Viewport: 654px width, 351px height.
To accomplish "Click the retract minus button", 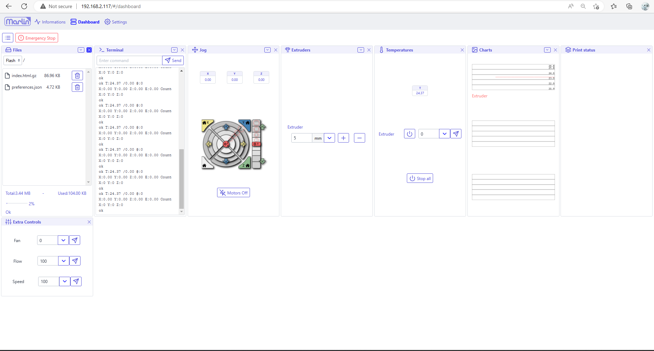I will coord(359,138).
